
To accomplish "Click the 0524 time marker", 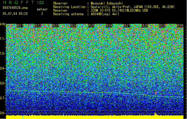I will point(73,26).
